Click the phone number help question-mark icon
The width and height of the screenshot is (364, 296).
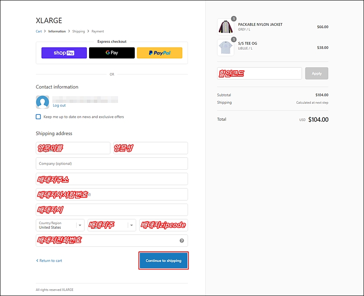pos(182,241)
